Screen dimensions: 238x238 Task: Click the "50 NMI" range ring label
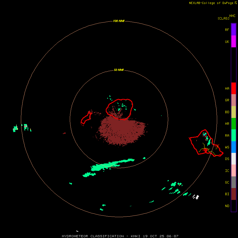(119, 70)
